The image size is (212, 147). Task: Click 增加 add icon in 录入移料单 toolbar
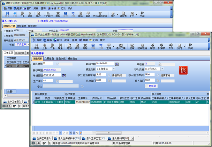pyautogui.click(x=69, y=47)
